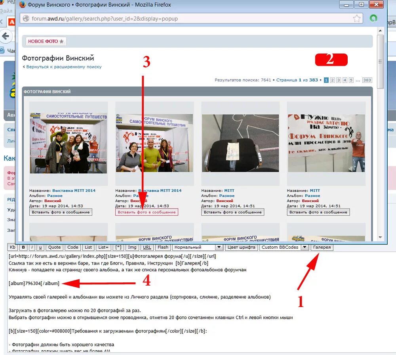Click the asterisk icon on НОВОЕ ФОТО button
This screenshot has width=396, height=355.
(x=61, y=41)
